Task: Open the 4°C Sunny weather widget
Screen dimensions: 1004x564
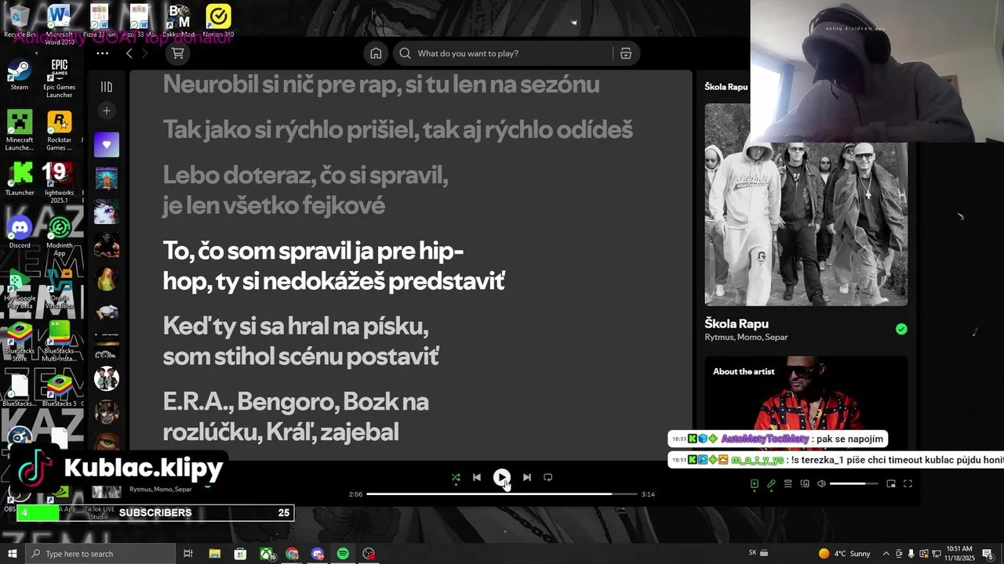Action: (844, 554)
